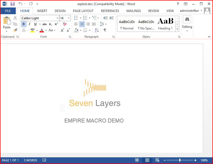213x164 pixels.
Task: Adjust the zoom slider handle
Action: pos(180,160)
